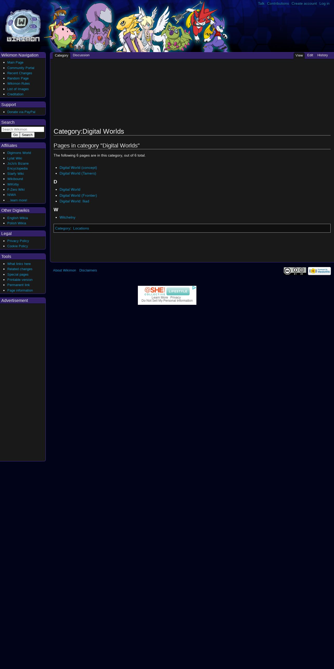Click the AdChoices icon on ad
334x669 pixels.
coord(194,288)
